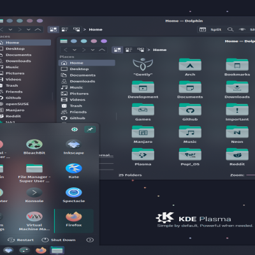Click the Home breadcrumb in the front Dolphin window
The image size is (255, 255).
[x=159, y=50]
